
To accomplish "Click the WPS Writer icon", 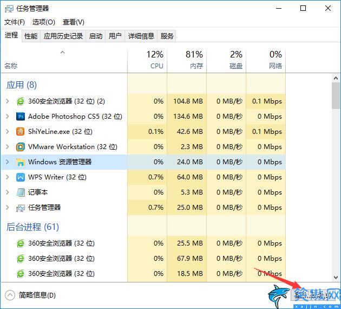I will point(21,177).
